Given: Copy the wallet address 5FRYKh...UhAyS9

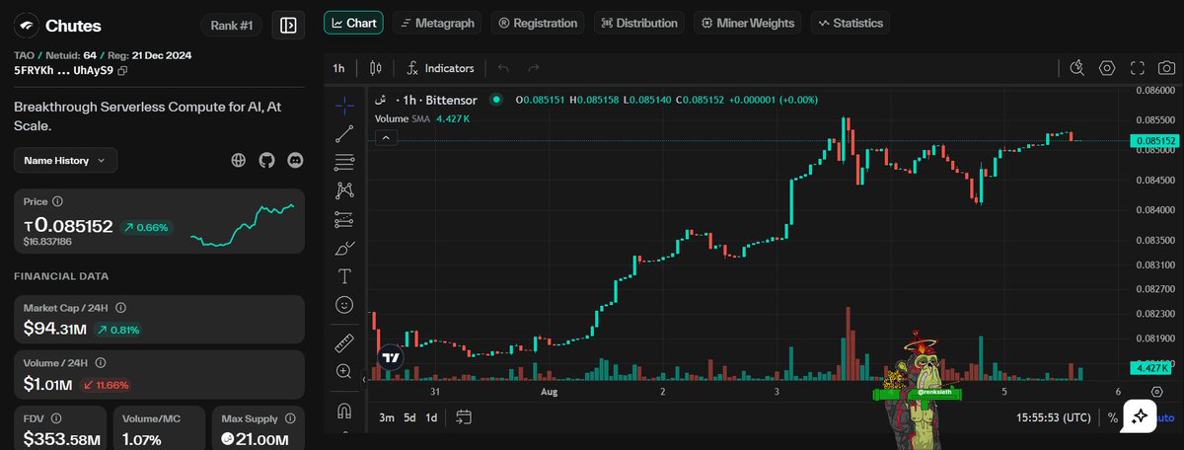Looking at the screenshot, I should click(x=122, y=71).
